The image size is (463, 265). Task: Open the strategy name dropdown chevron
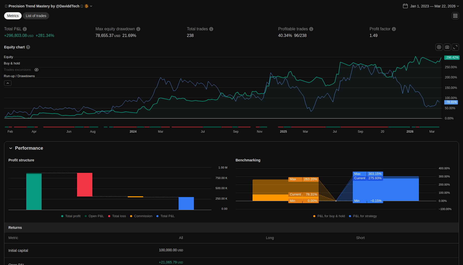point(91,6)
